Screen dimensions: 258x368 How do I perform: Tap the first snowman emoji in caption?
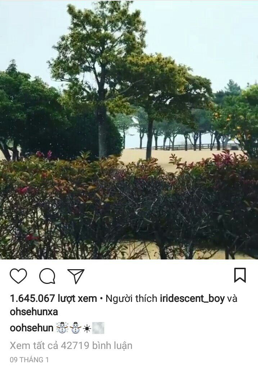[x=62, y=328]
